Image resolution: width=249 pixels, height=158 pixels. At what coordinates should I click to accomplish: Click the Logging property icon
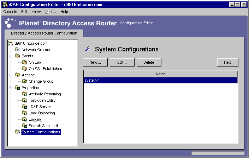pyautogui.click(x=24, y=119)
